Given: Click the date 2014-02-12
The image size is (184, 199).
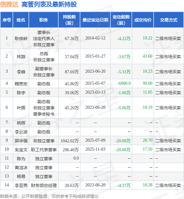Looking at the screenshot, I should coord(95,38).
